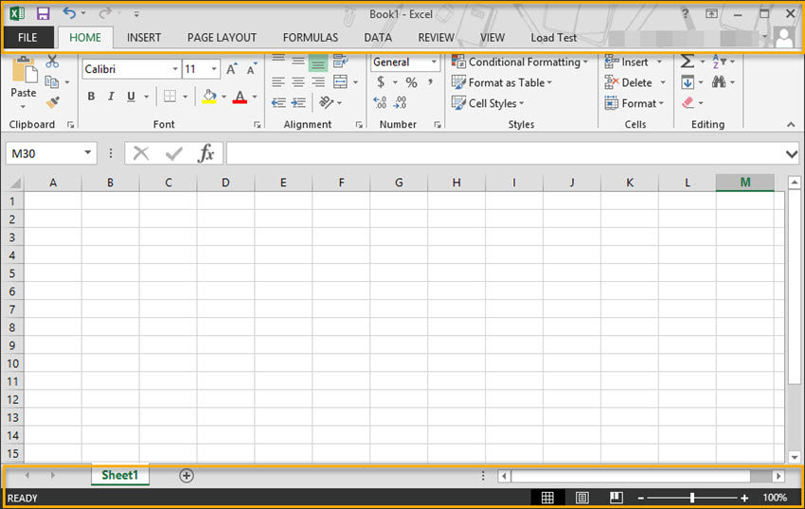Click the Copy icon in Clipboard group
805x509 pixels.
coord(52,82)
